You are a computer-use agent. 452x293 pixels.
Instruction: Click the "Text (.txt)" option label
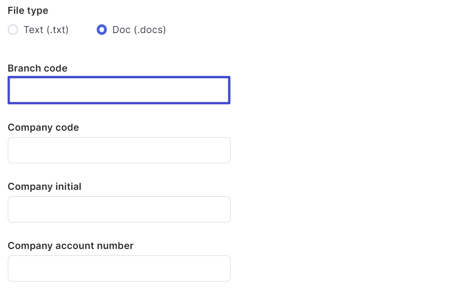(x=46, y=30)
